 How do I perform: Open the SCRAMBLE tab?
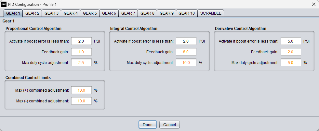point(211,13)
